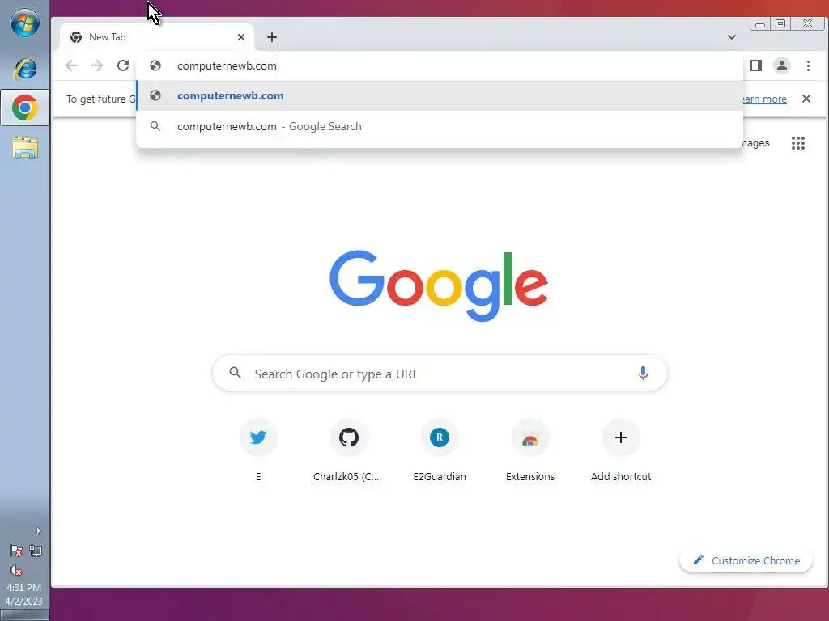This screenshot has height=621, width=829.
Task: Open the E2Guardian shortcut
Action: (x=440, y=437)
